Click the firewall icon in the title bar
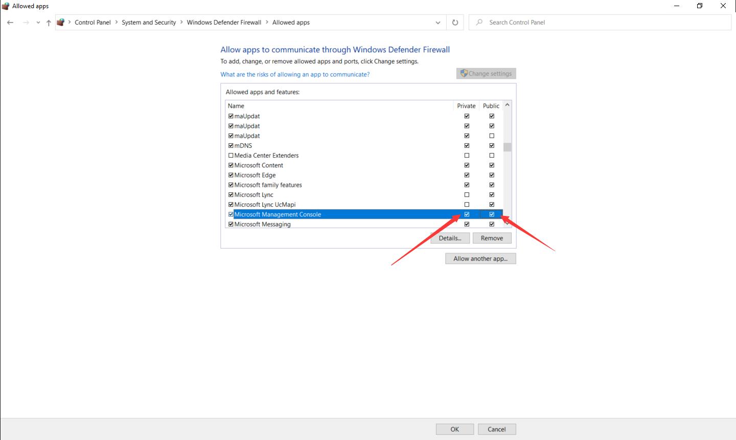 coord(6,6)
